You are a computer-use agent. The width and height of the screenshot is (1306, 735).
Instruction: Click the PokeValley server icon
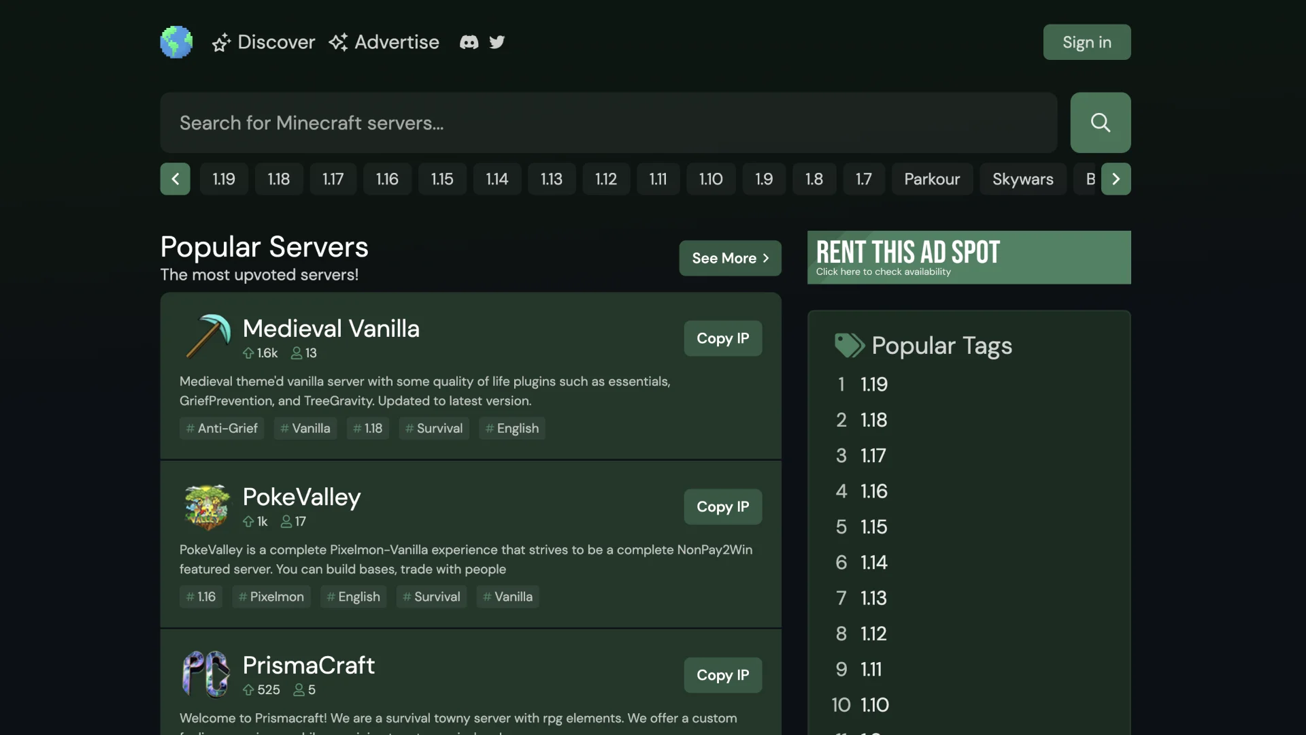207,506
